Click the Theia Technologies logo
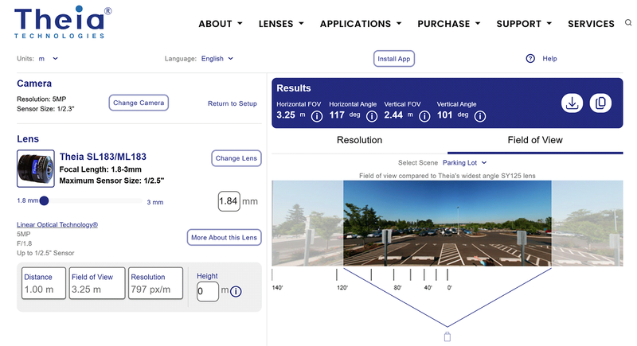Screen dimensions: 637x346 tap(63, 22)
